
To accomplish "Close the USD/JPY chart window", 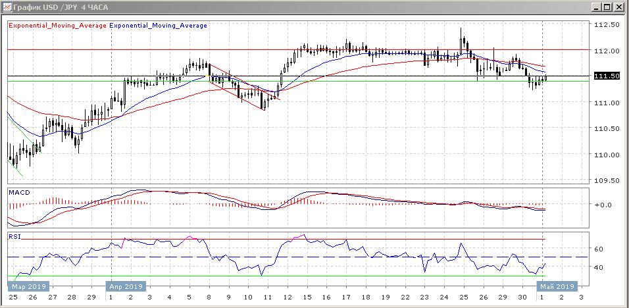I will [620, 7].
